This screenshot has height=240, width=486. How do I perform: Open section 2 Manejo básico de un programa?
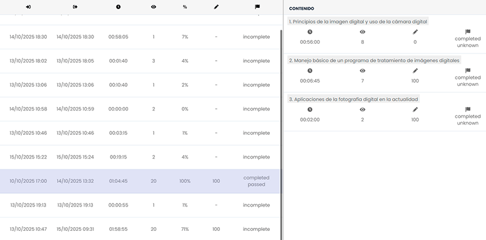pos(374,61)
